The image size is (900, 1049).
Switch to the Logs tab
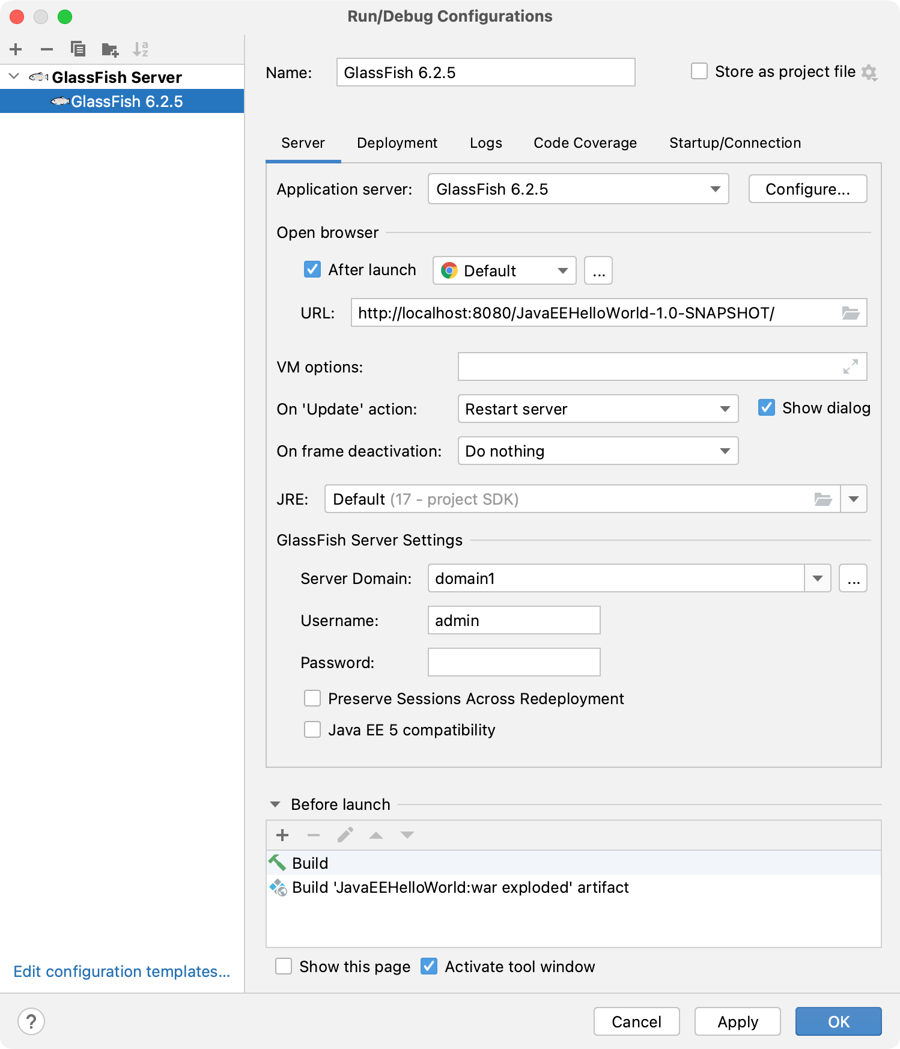click(x=485, y=143)
